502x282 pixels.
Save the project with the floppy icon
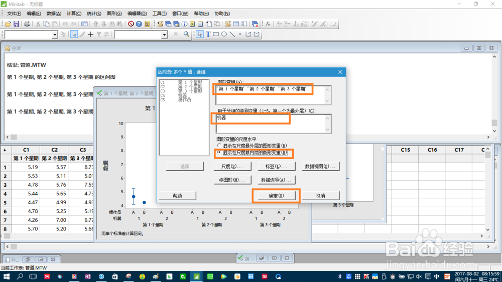pos(16,24)
